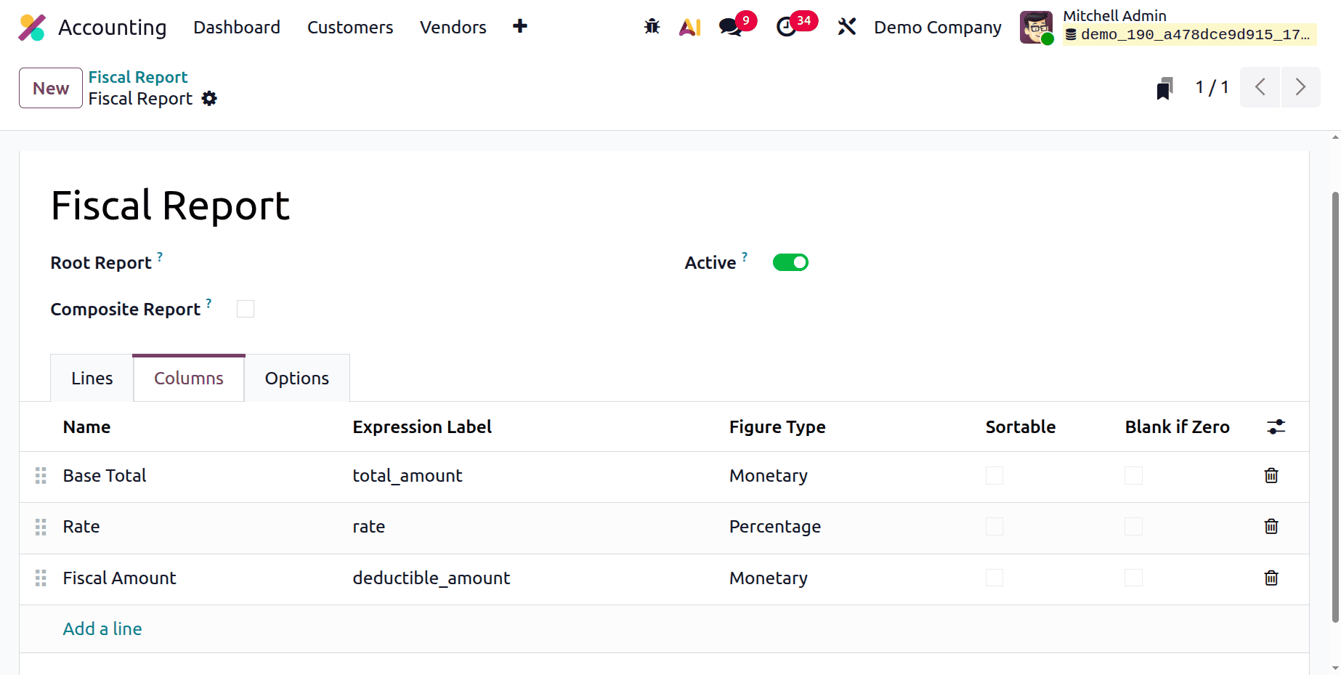The image size is (1341, 675).
Task: Click Add a line link
Action: point(102,628)
